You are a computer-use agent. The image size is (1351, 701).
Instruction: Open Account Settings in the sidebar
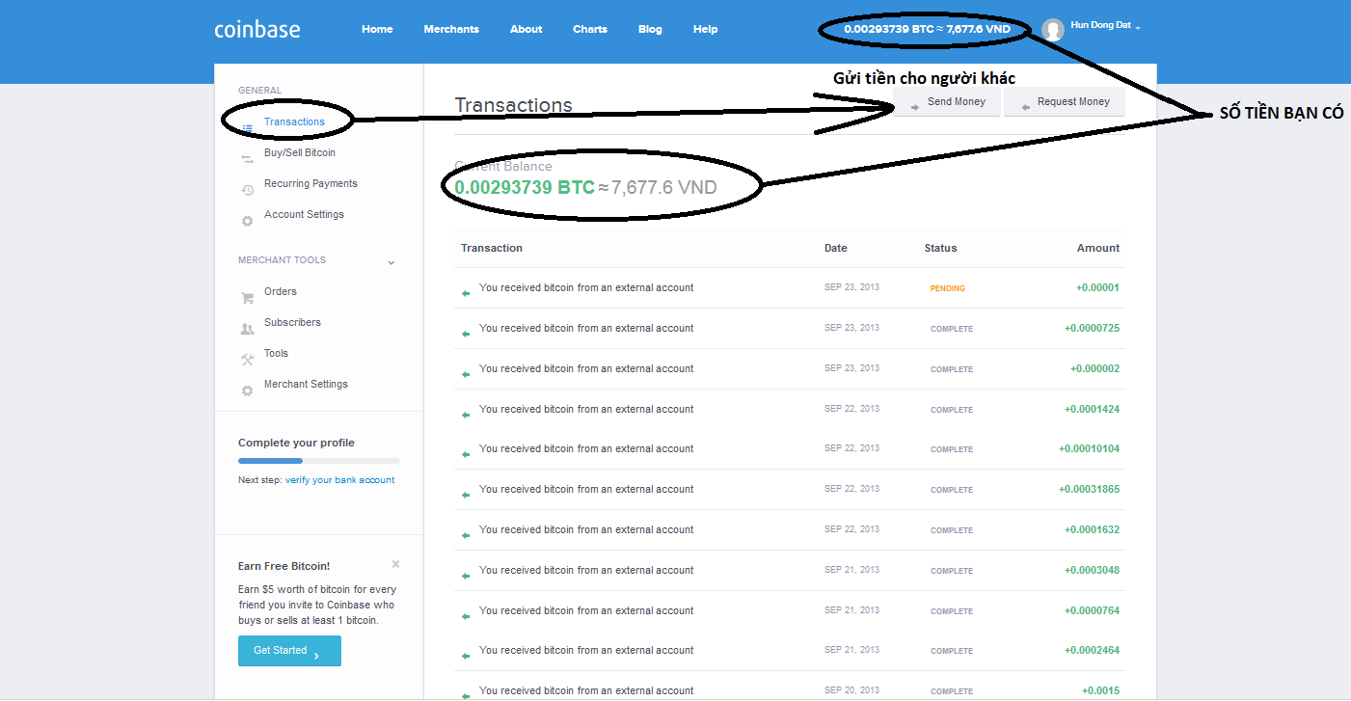(x=304, y=214)
